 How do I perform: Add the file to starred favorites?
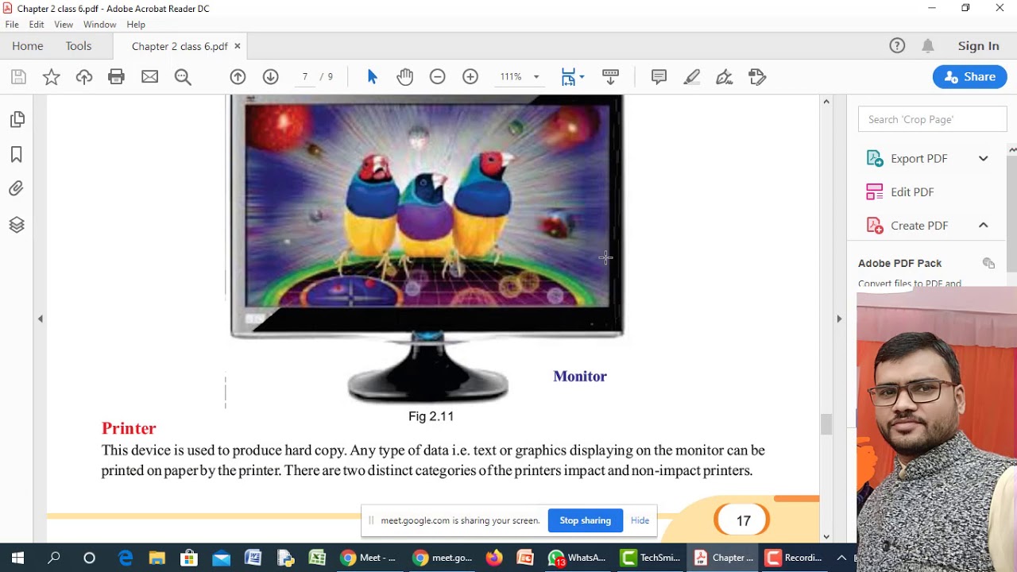tap(51, 77)
